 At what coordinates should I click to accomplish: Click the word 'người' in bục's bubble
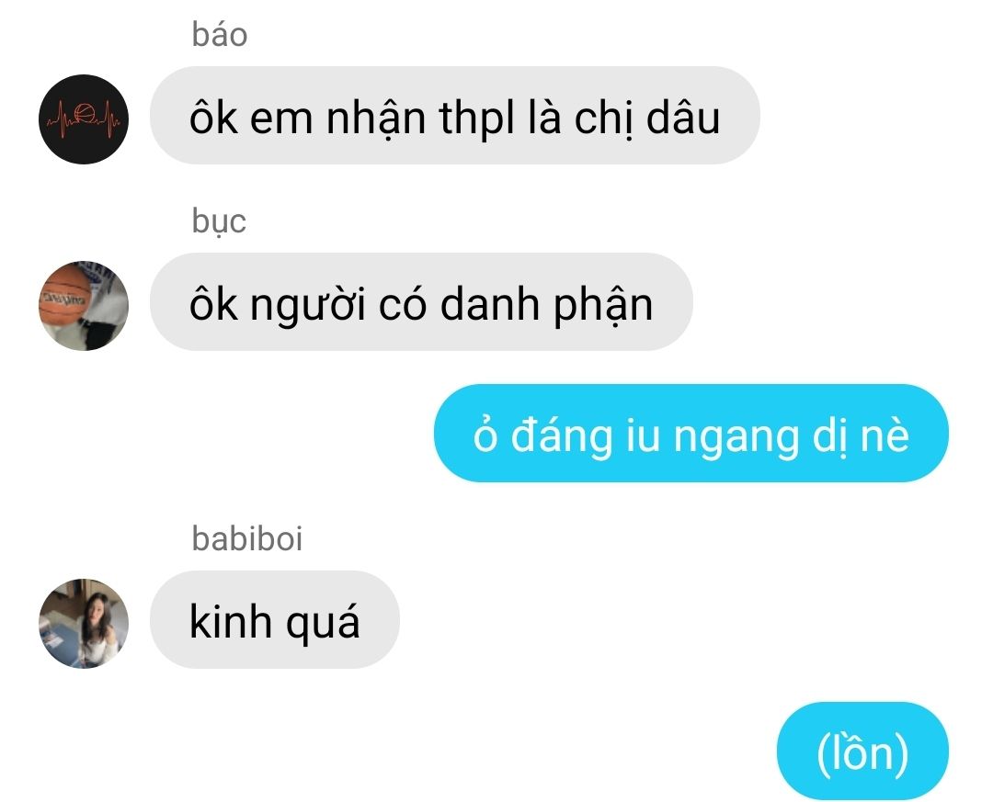(308, 306)
